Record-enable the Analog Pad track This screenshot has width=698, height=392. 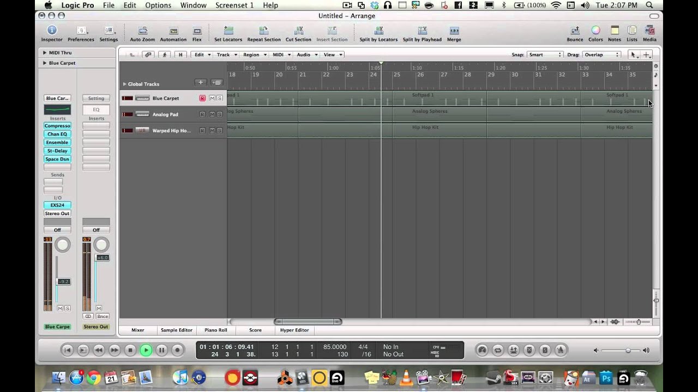[202, 114]
